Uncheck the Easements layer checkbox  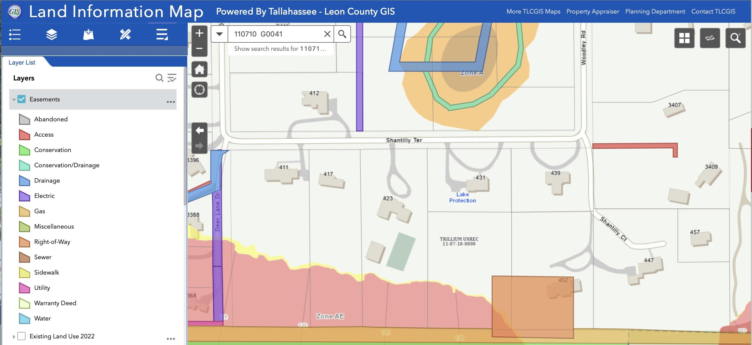click(21, 99)
